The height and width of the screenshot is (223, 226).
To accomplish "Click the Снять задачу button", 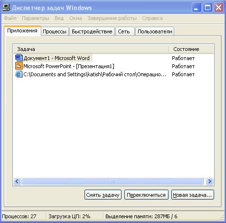I will [103, 195].
